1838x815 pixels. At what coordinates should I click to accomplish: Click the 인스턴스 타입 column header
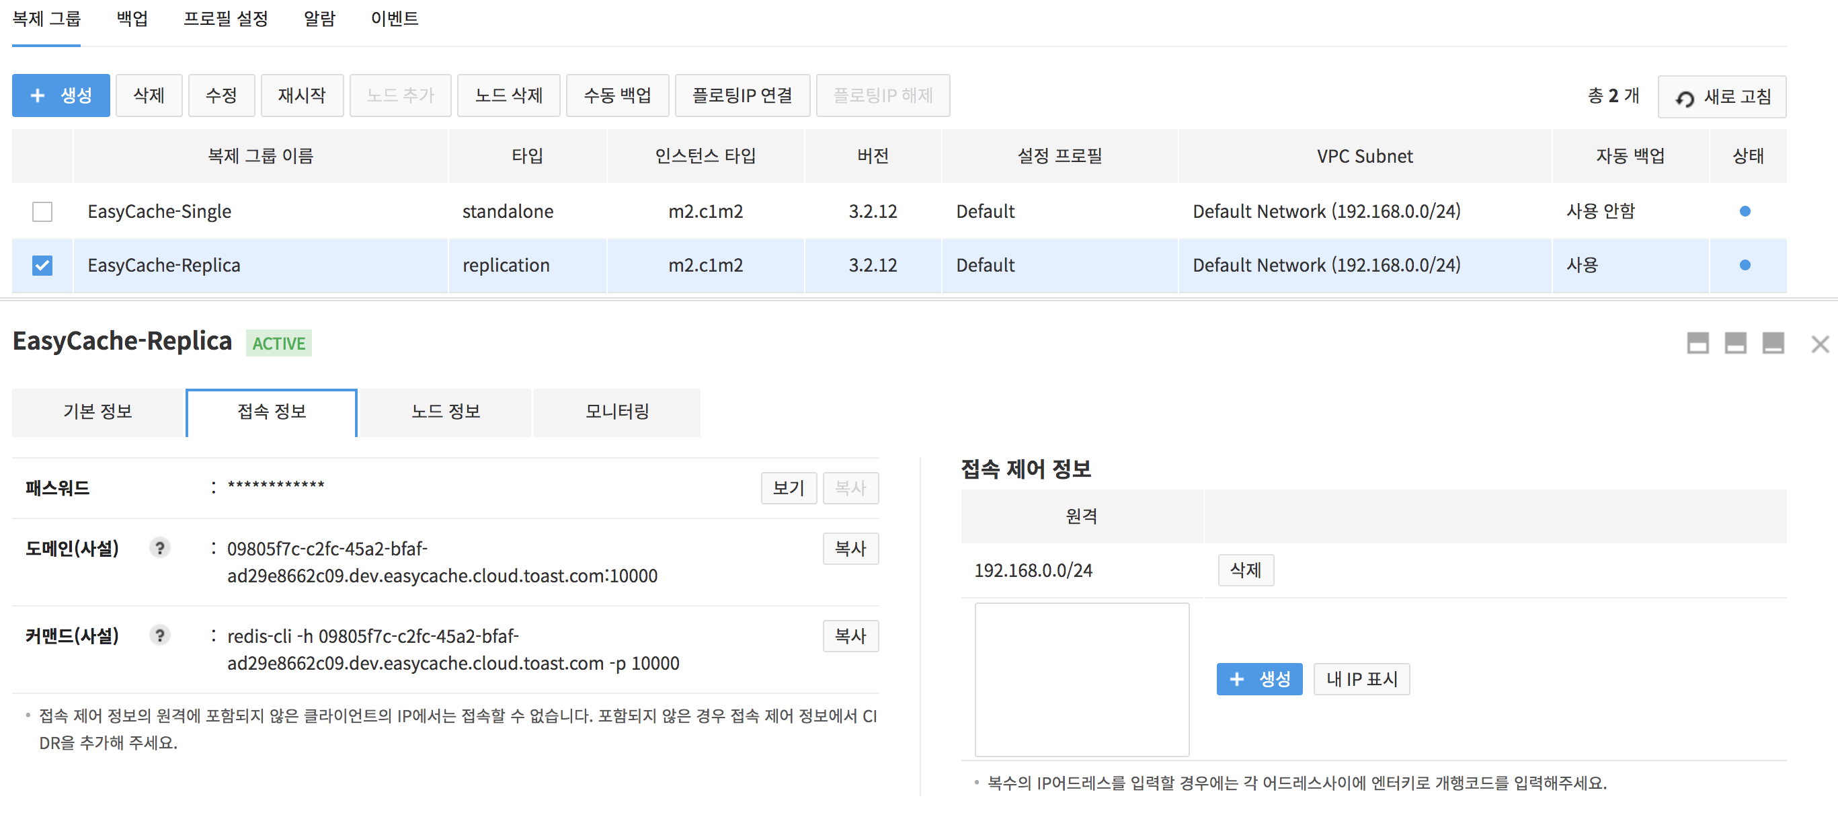(x=706, y=156)
